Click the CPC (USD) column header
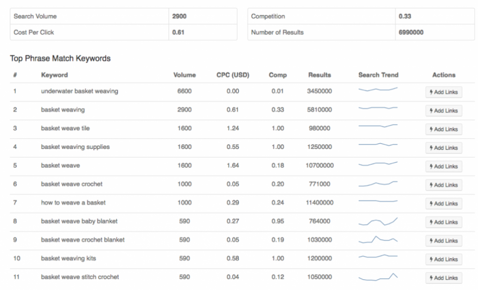The height and width of the screenshot is (290, 478). click(x=232, y=75)
